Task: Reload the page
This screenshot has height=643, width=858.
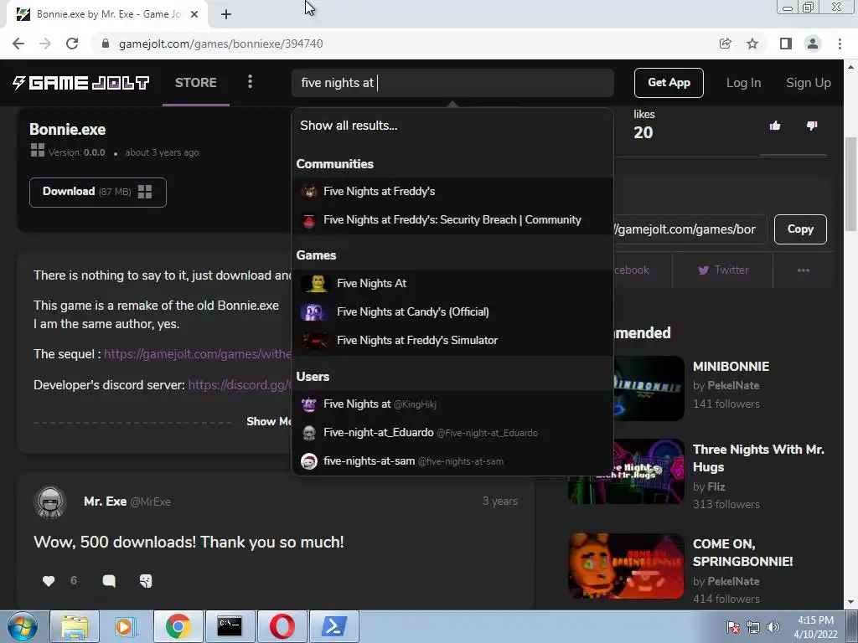Action: click(x=72, y=44)
